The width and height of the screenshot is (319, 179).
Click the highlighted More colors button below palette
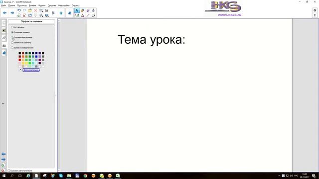[x=31, y=70]
